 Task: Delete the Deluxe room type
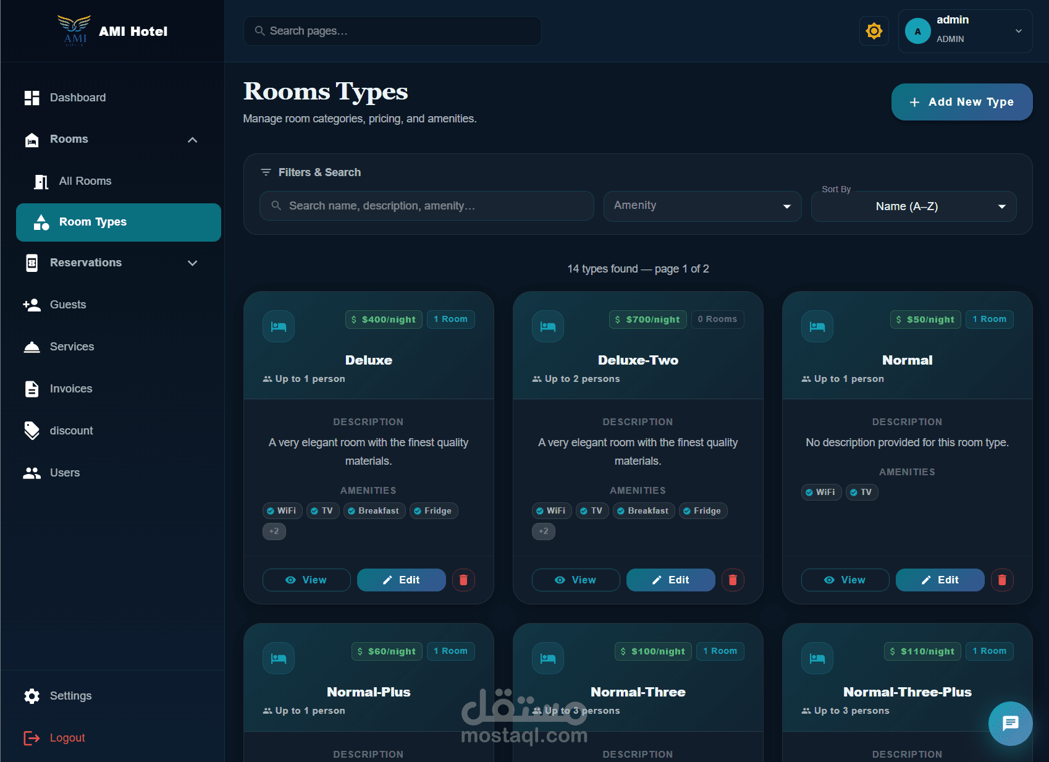pos(463,580)
